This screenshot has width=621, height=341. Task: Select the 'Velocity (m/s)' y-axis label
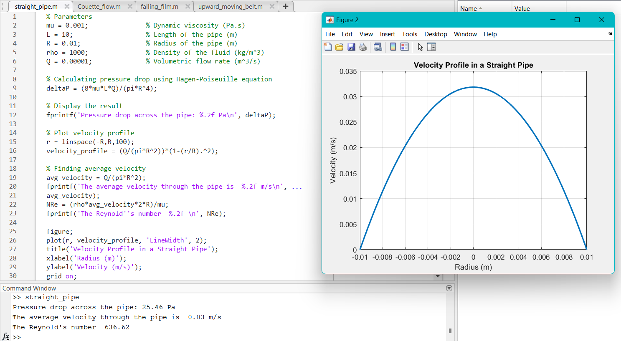click(333, 161)
